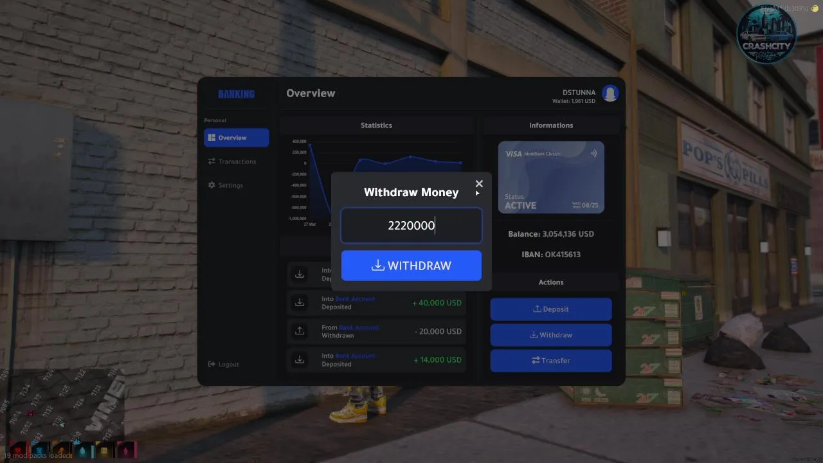Confirm with the large WITHDRAW button
The width and height of the screenshot is (823, 463).
click(x=411, y=266)
